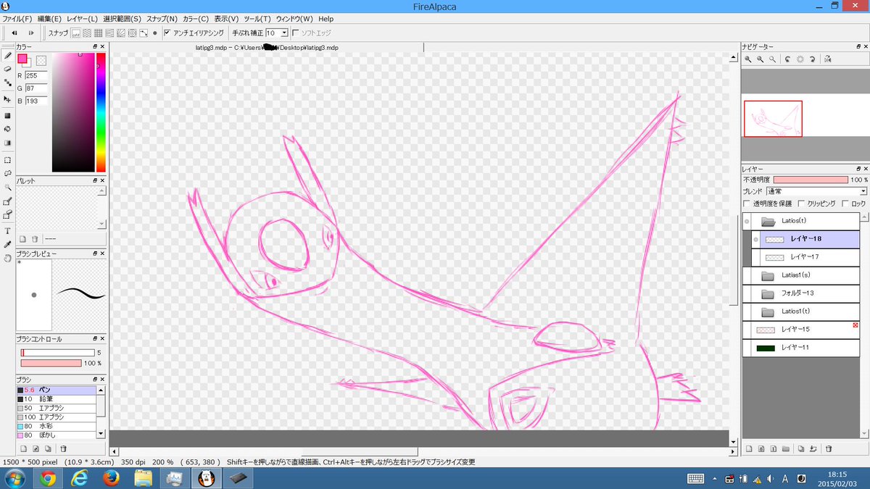
Task: Check the ロック layer option
Action: tap(845, 204)
